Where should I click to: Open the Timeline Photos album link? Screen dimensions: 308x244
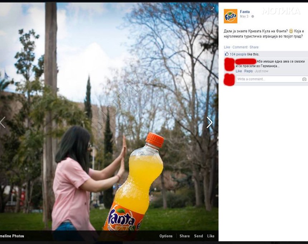[x=12, y=236]
